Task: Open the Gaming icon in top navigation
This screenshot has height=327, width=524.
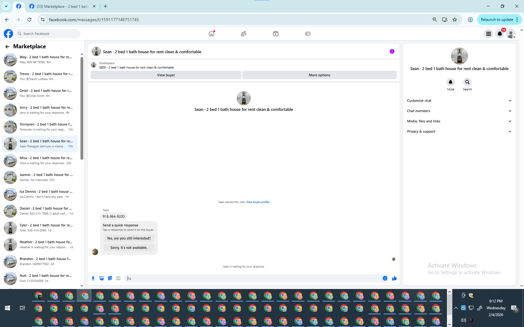Action: coord(308,34)
